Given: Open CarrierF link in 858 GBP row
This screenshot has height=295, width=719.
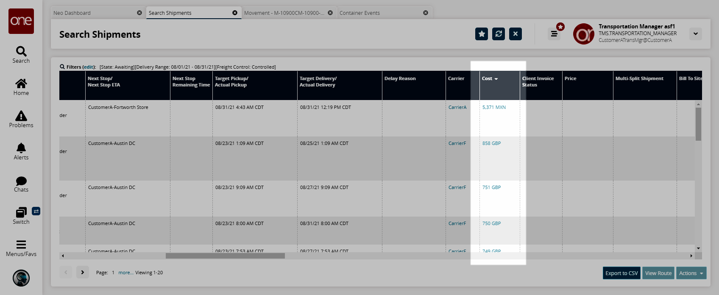Looking at the screenshot, I should point(457,143).
